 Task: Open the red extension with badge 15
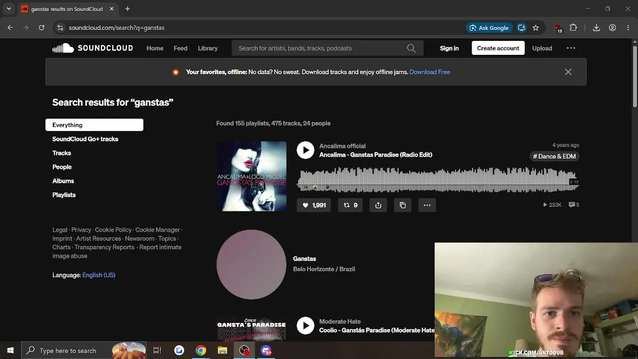click(x=558, y=28)
